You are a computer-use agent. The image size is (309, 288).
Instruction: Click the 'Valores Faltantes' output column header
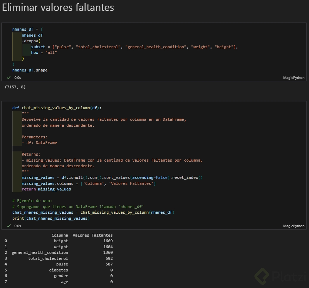(x=93, y=235)
